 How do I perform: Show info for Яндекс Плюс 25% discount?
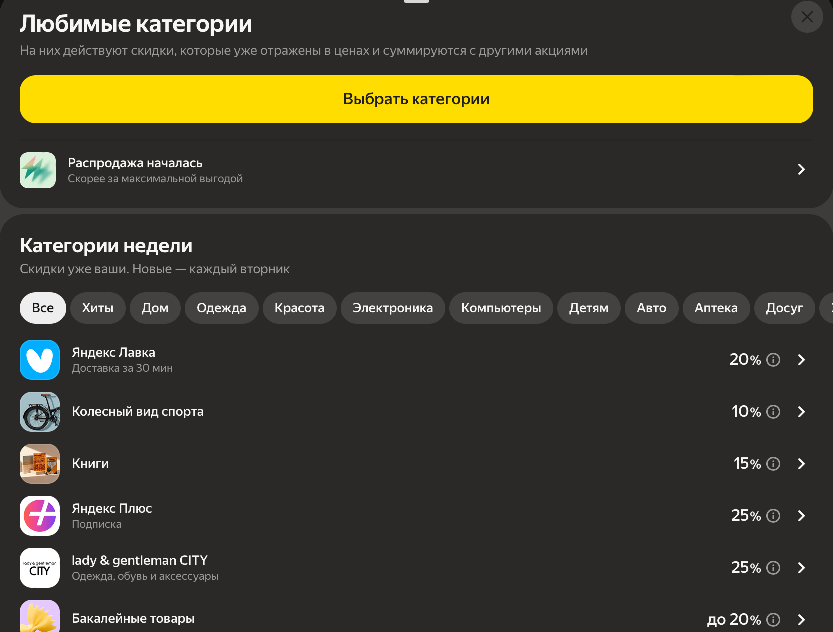(773, 516)
